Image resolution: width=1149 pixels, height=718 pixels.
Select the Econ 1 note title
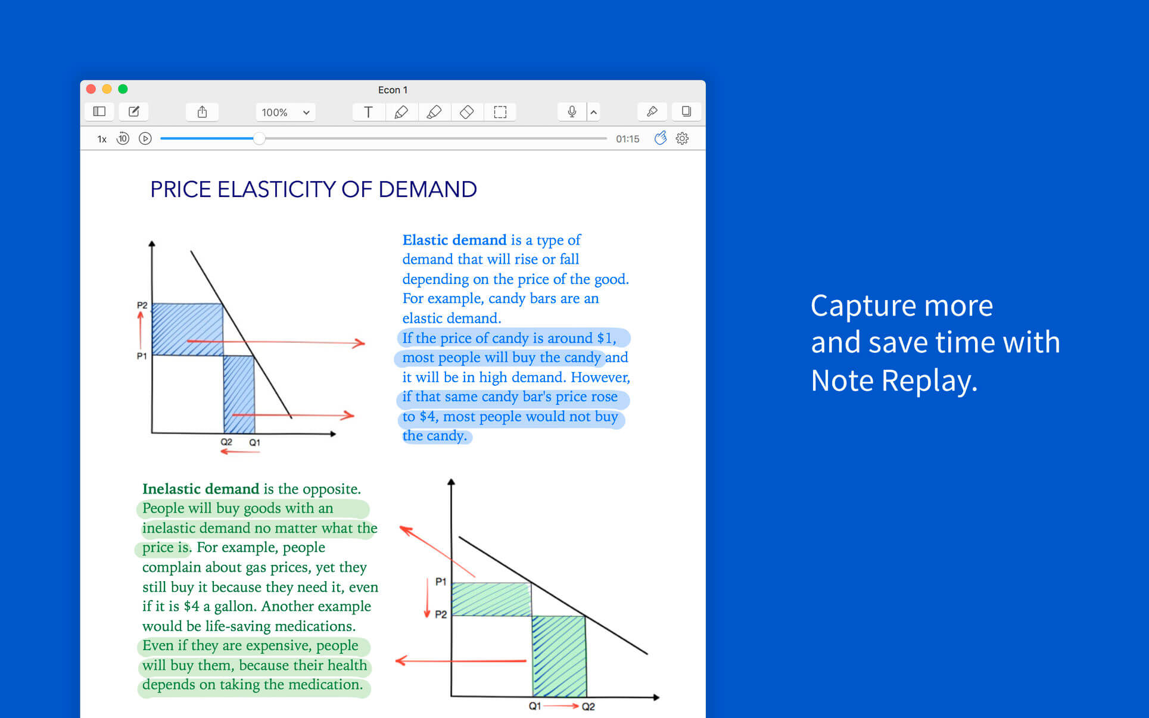point(393,89)
